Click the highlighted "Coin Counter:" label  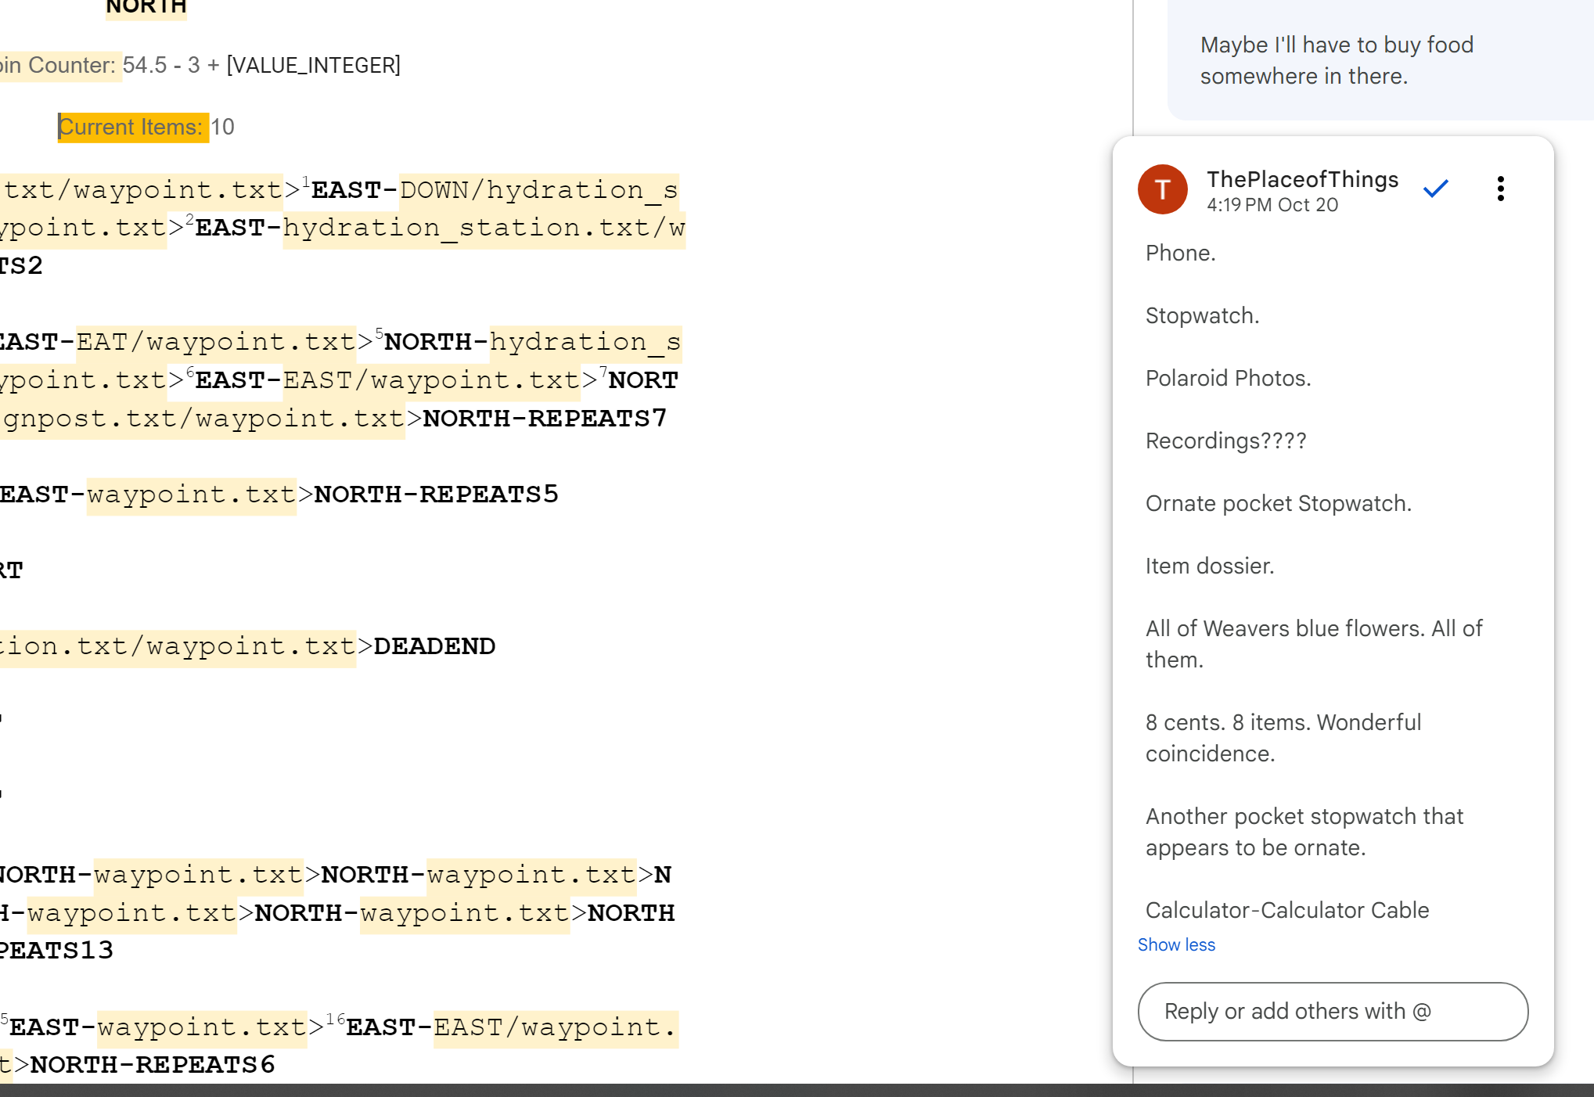click(x=59, y=65)
